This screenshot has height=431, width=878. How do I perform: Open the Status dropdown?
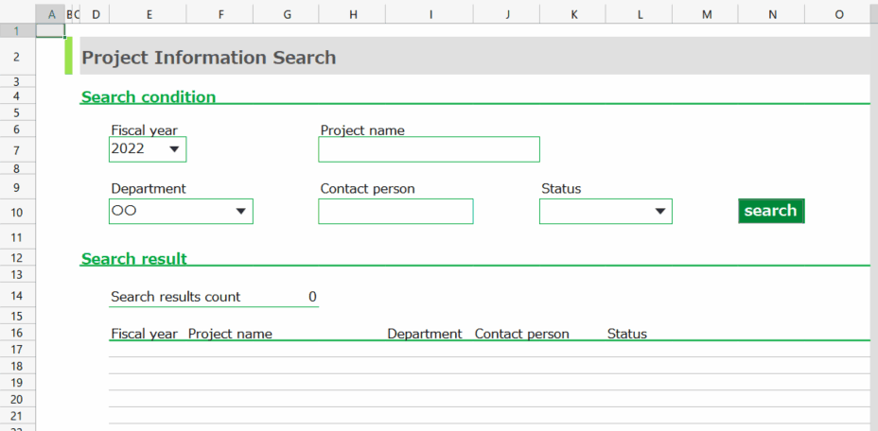[660, 212]
